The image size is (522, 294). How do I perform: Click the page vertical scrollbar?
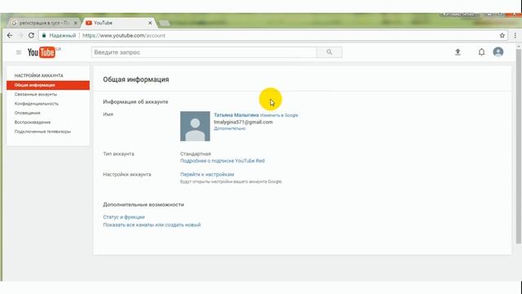click(519, 147)
